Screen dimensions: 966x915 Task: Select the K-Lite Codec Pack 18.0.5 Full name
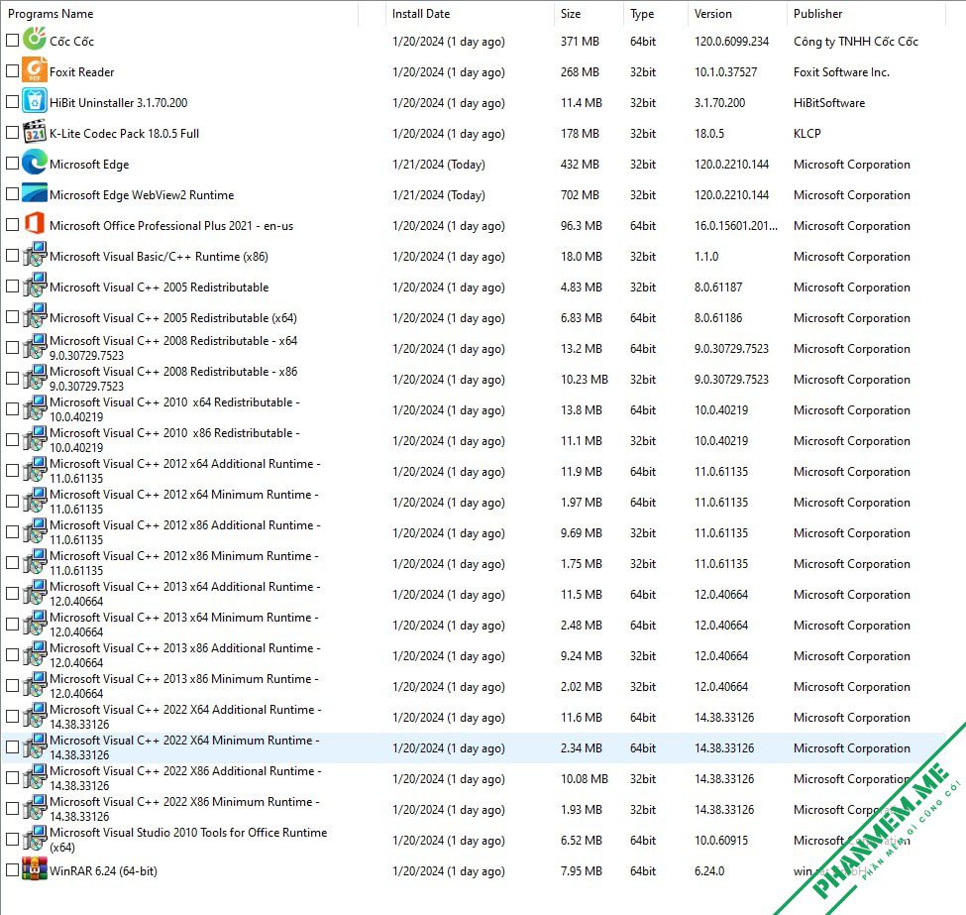[124, 134]
